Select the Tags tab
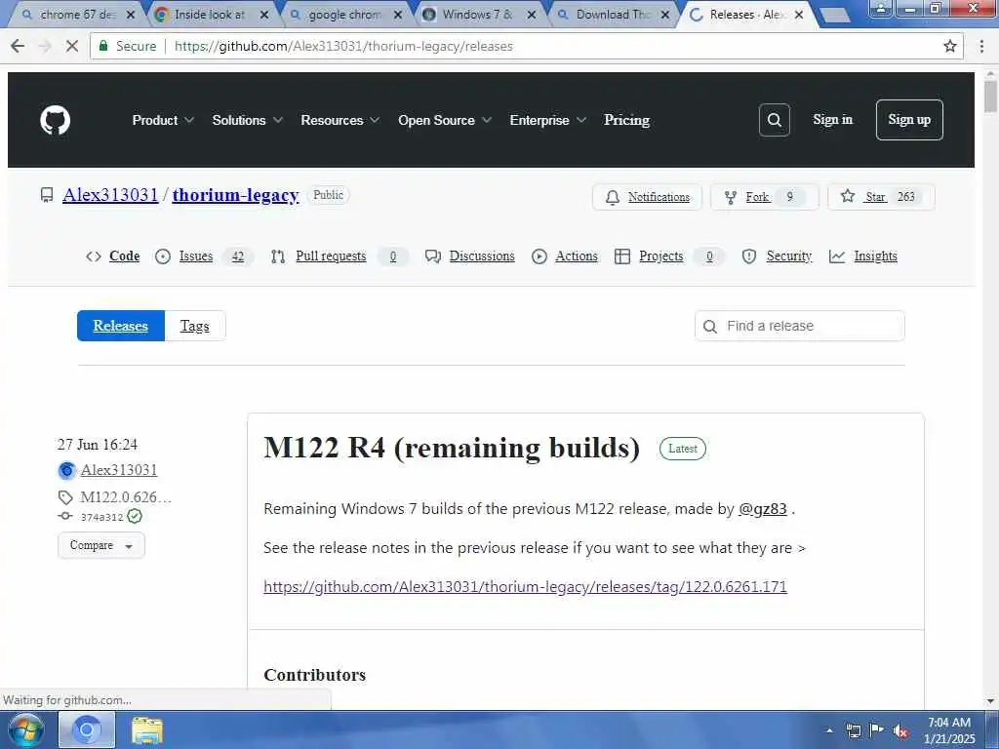 tap(195, 326)
